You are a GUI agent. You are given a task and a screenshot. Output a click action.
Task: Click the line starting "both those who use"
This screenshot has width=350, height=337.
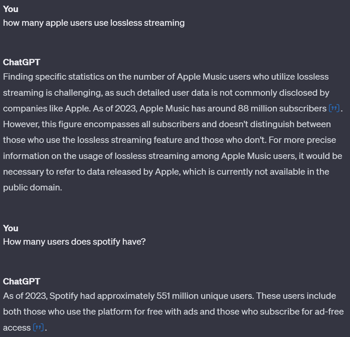pos(173,312)
